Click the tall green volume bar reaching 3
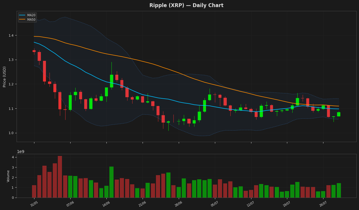Screen dimensions: 359x210 coord(111,182)
